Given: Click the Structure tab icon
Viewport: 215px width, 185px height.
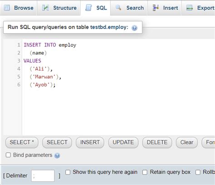Looking at the screenshot, I should click(45, 8).
